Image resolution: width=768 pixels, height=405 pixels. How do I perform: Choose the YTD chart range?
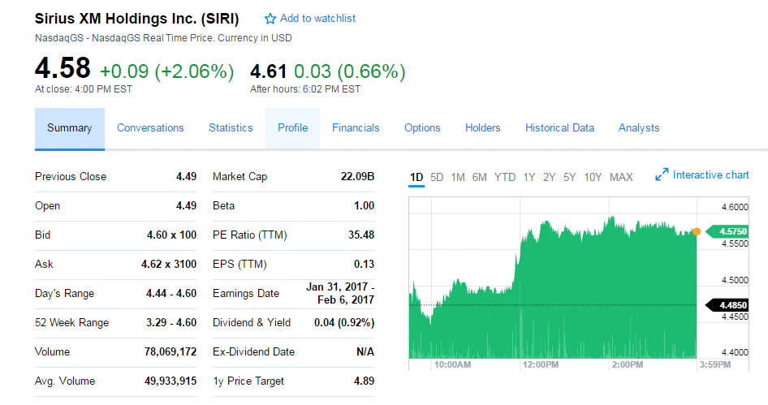tap(505, 177)
